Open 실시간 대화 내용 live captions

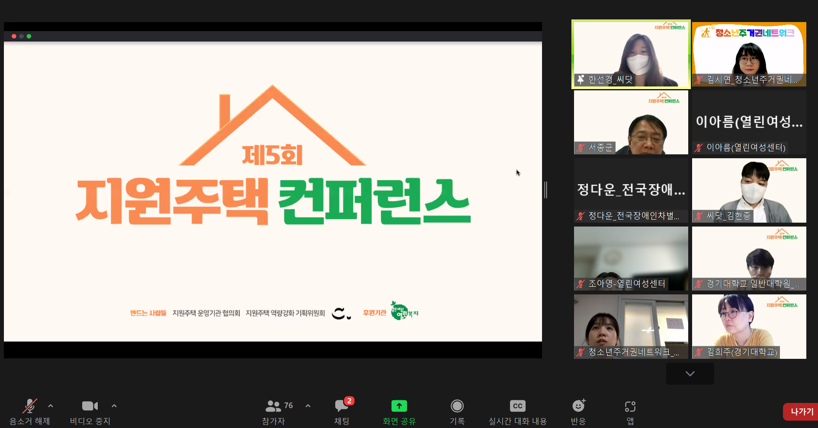pyautogui.click(x=518, y=412)
